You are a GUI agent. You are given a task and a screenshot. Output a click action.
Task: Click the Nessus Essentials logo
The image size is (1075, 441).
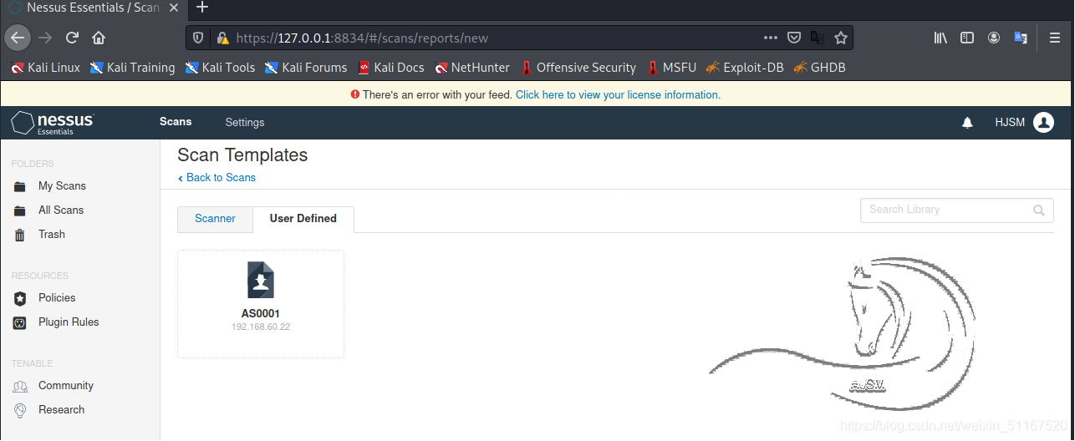click(52, 122)
